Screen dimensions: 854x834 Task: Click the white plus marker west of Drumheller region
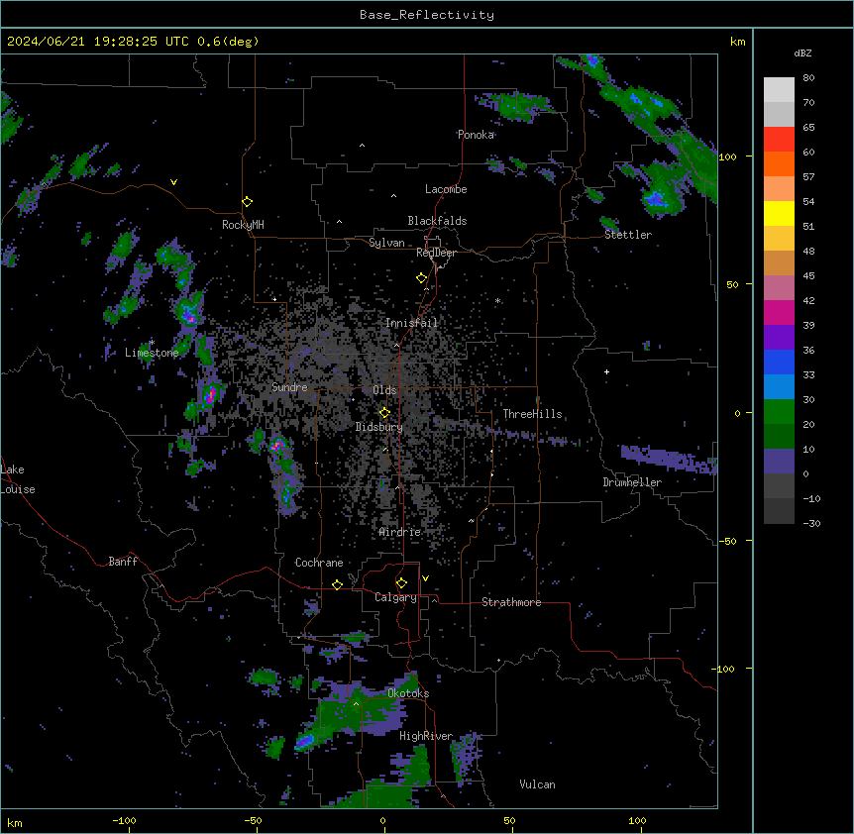(x=606, y=371)
